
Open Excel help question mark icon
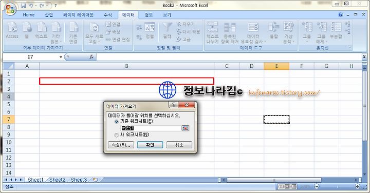click(x=341, y=15)
